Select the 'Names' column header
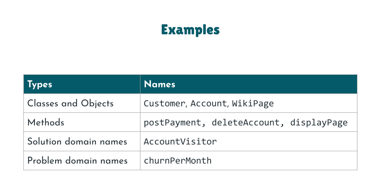Screen dimensions: 380x192 pos(159,84)
